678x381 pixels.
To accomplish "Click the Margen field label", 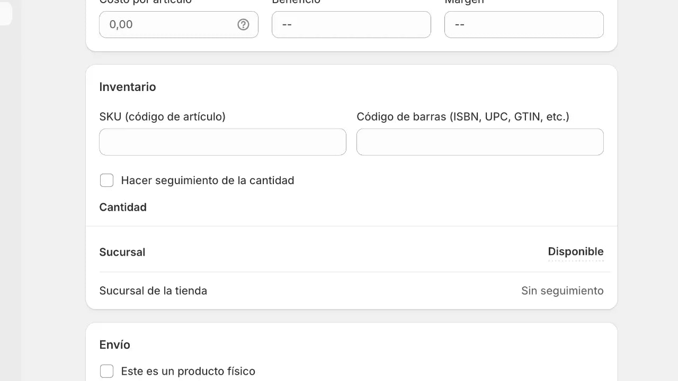I will (464, 2).
